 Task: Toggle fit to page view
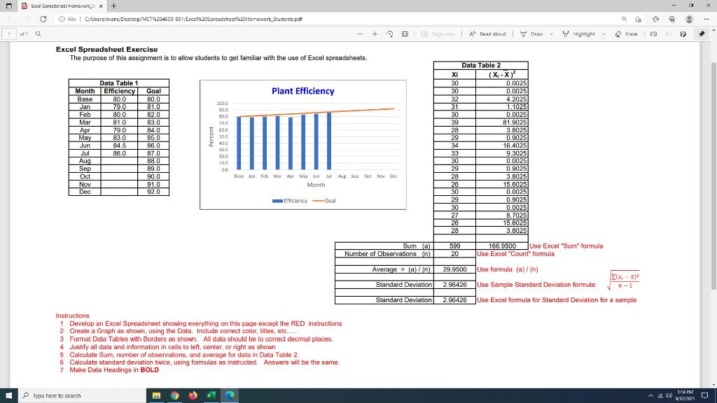pyautogui.click(x=405, y=33)
